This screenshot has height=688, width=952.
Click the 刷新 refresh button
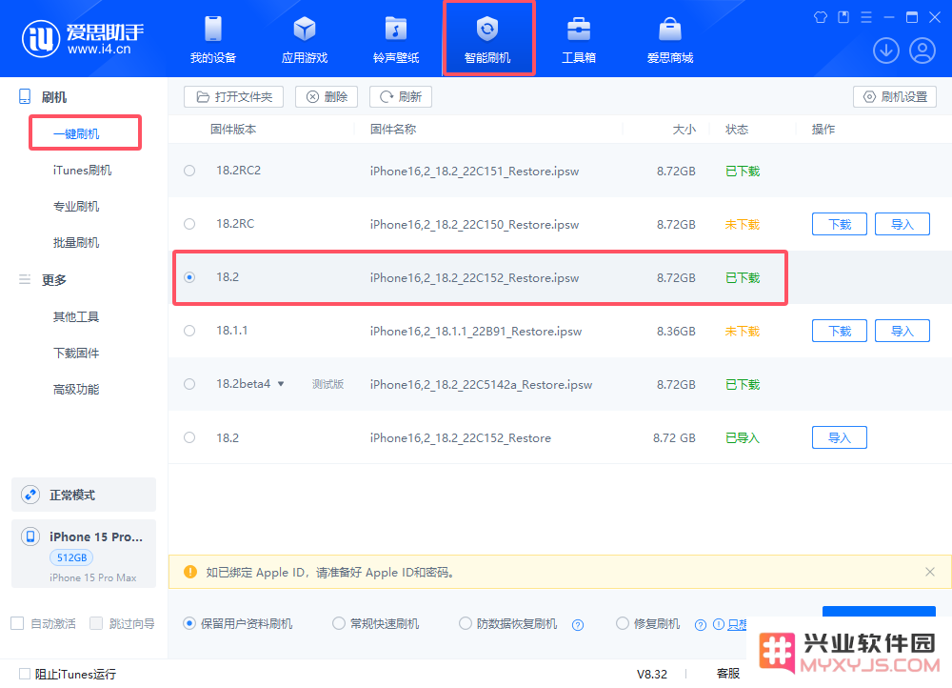tap(401, 96)
